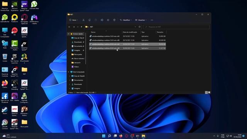Click the Delete trash toolbar icon
Image resolution: width=247 pixels, height=139 pixels.
[114, 20]
